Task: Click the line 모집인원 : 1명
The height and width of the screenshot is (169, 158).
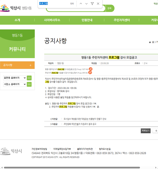Action: [x=53, y=94]
